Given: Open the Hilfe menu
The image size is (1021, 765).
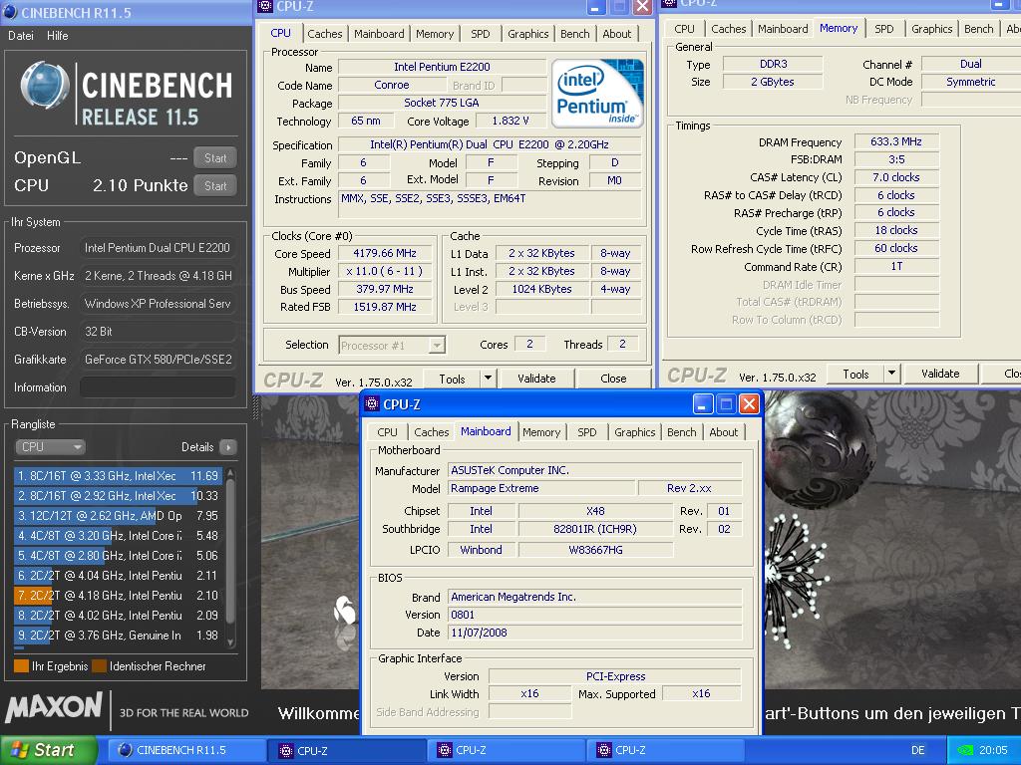Looking at the screenshot, I should (x=57, y=36).
